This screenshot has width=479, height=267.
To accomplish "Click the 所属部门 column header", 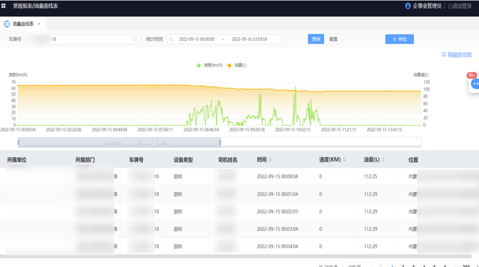I will click(x=85, y=160).
